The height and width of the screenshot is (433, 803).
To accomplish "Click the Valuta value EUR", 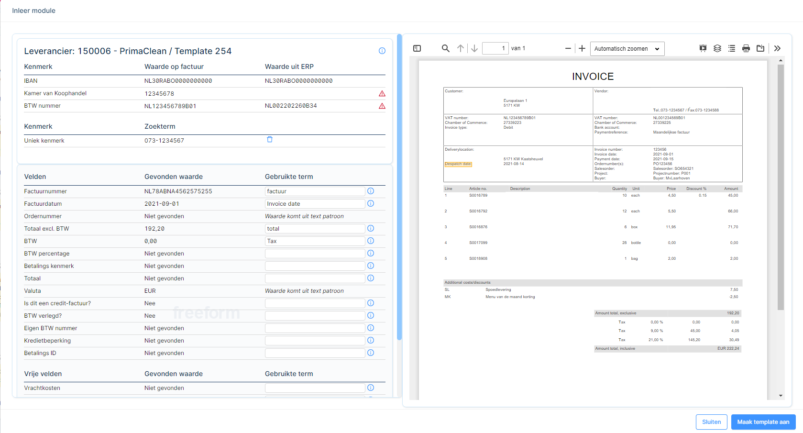I will (x=150, y=291).
